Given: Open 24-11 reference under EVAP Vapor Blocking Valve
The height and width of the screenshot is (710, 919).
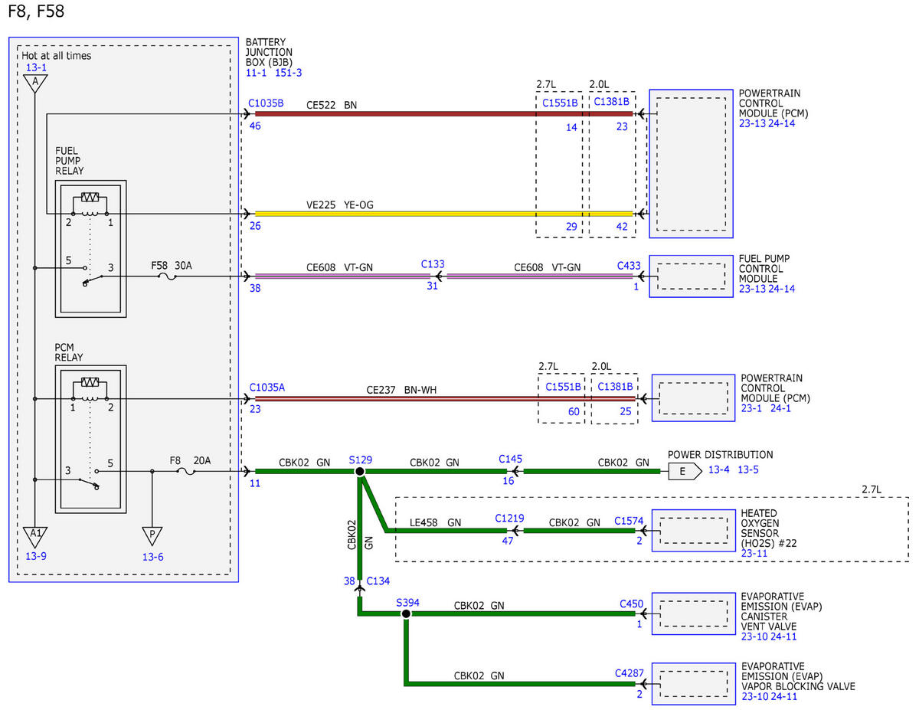Looking at the screenshot, I should (x=784, y=696).
